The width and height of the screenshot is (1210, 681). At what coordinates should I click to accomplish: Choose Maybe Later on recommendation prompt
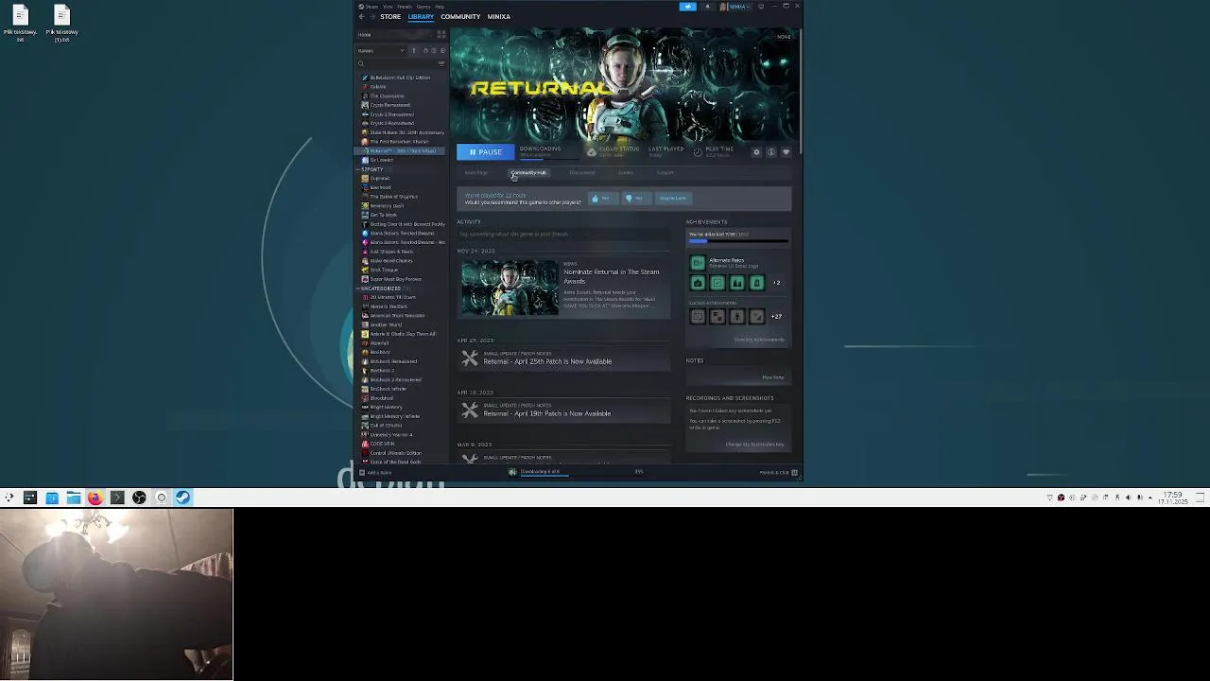673,199
